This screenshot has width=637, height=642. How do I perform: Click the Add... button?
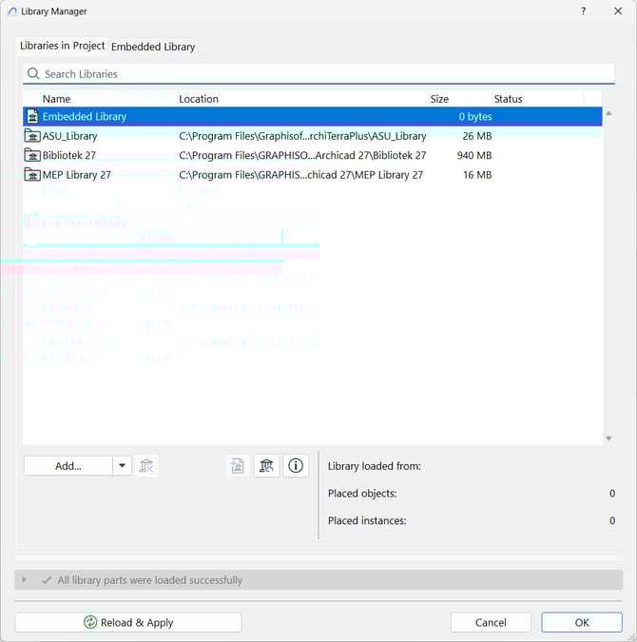click(68, 465)
